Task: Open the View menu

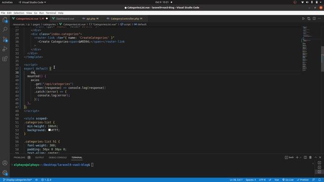Action: tap(29, 13)
